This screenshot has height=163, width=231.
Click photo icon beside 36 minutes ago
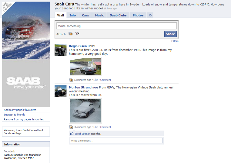[71, 127]
